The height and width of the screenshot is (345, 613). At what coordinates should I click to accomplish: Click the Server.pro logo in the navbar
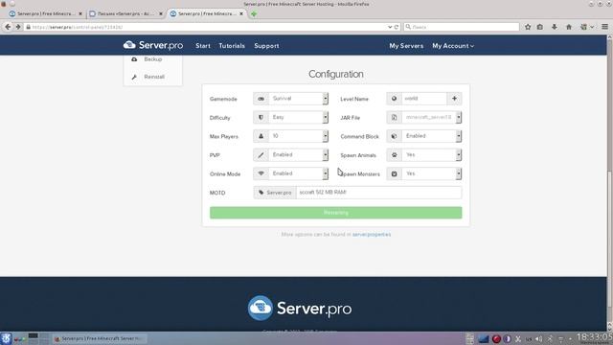[153, 45]
